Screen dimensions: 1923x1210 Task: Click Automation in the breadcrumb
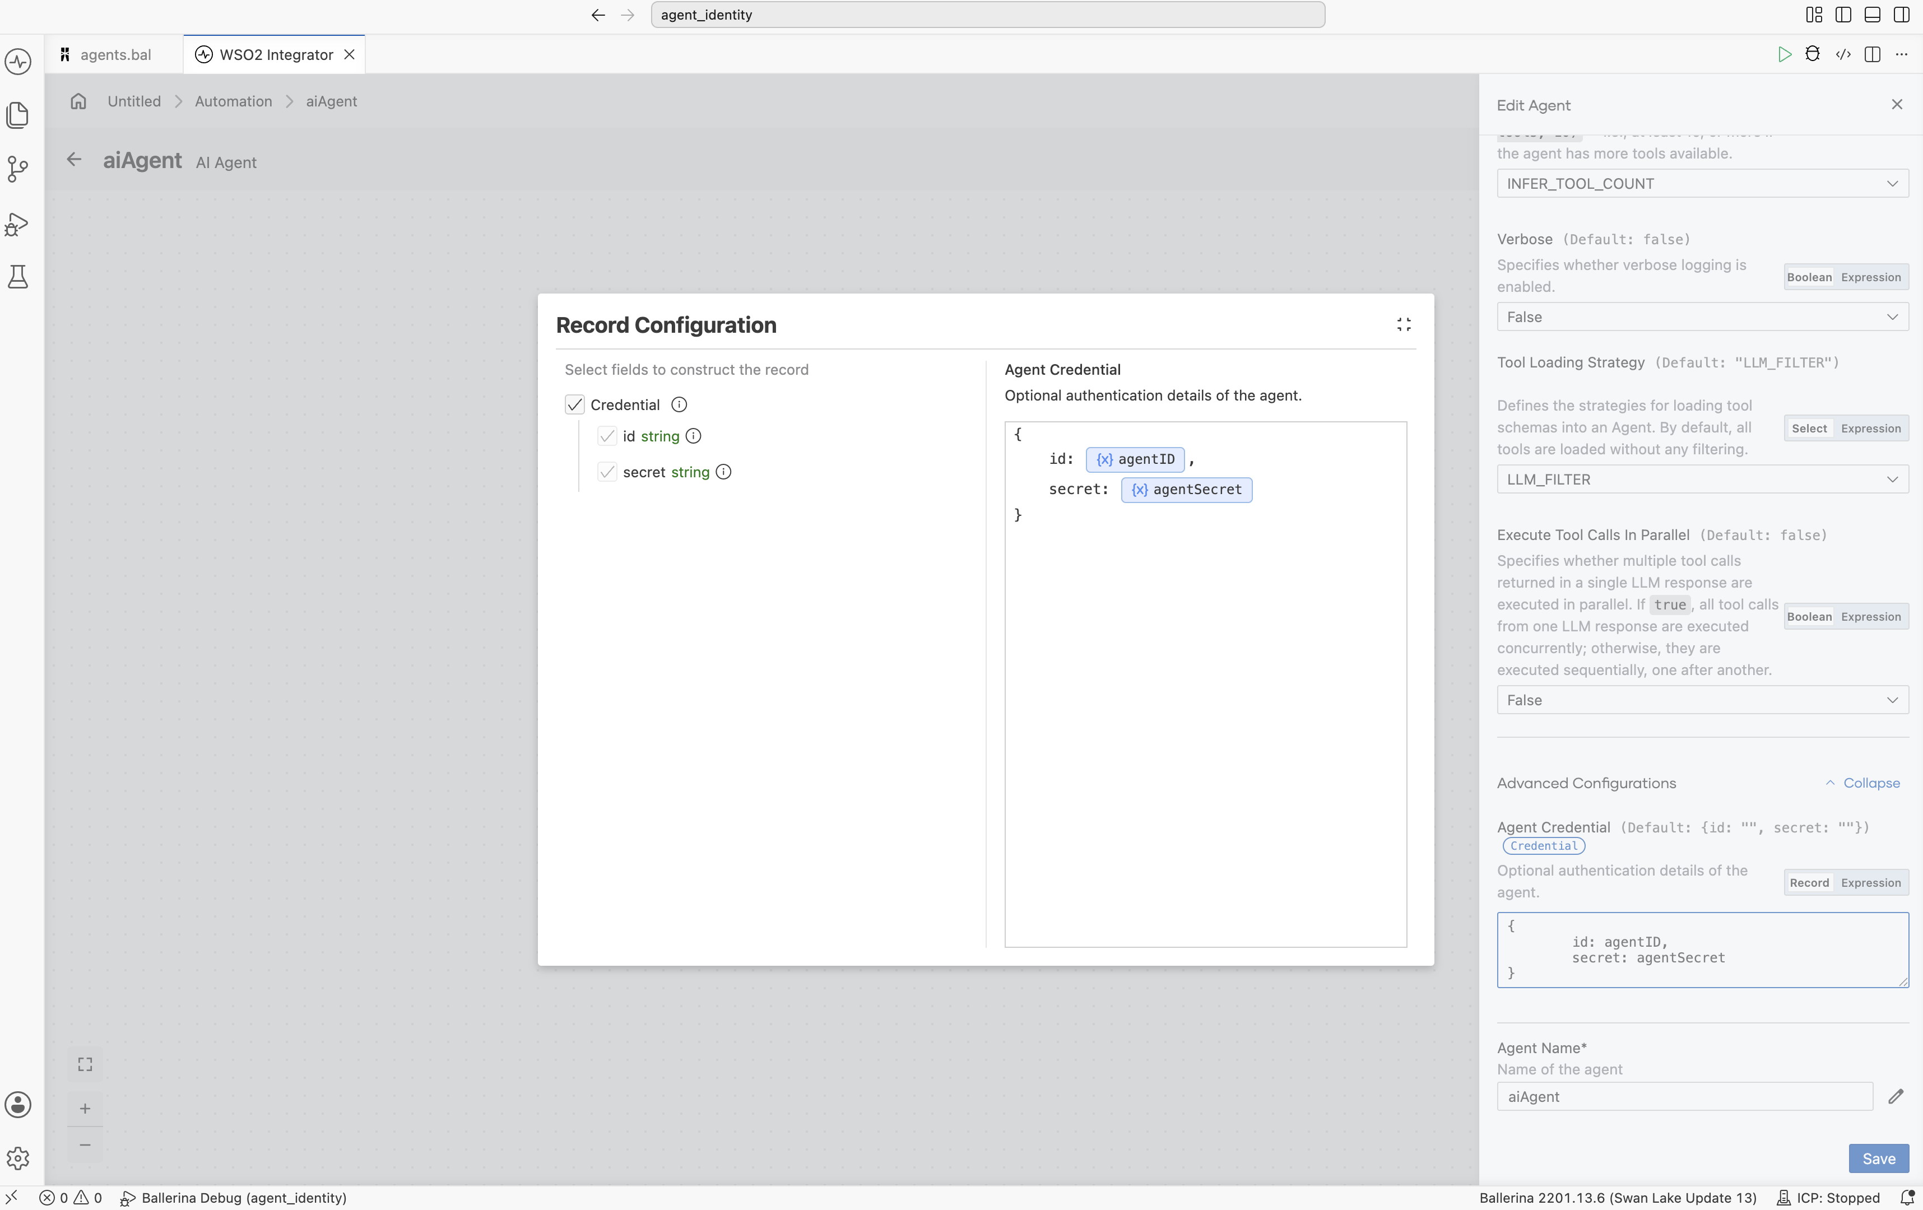233,101
